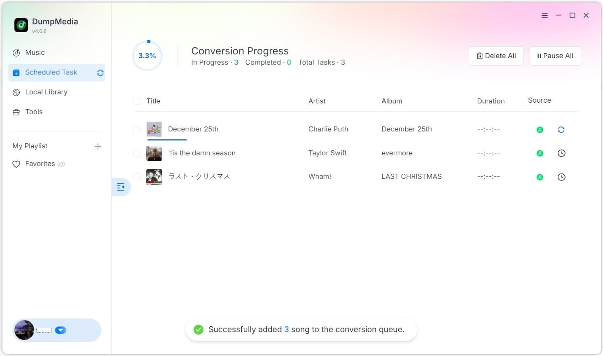Add a new playlist with the plus icon
The height and width of the screenshot is (356, 603).
point(98,146)
